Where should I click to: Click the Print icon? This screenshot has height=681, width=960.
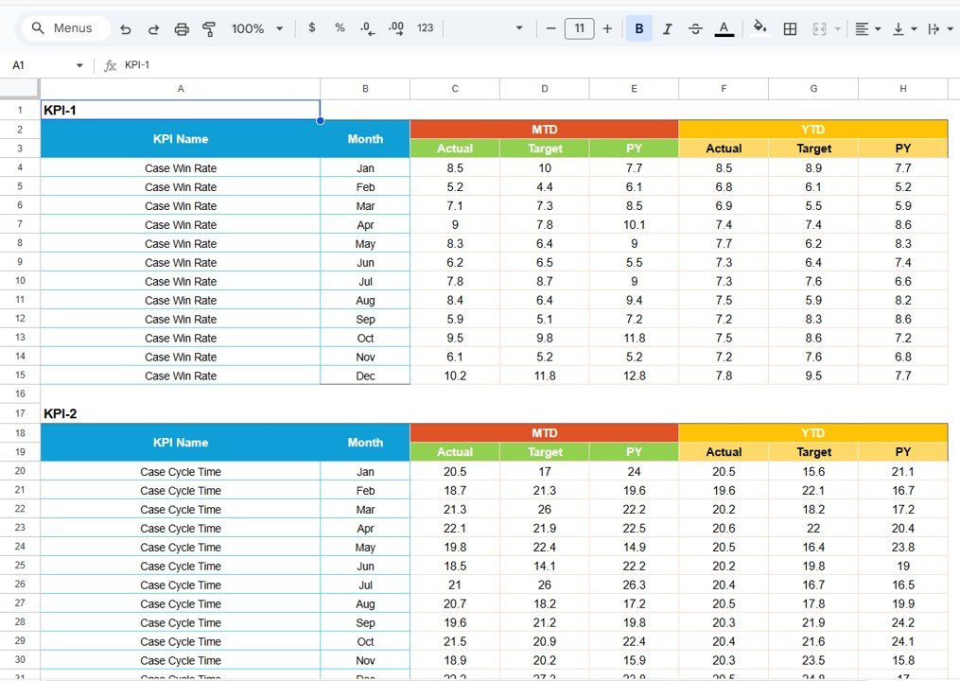182,29
